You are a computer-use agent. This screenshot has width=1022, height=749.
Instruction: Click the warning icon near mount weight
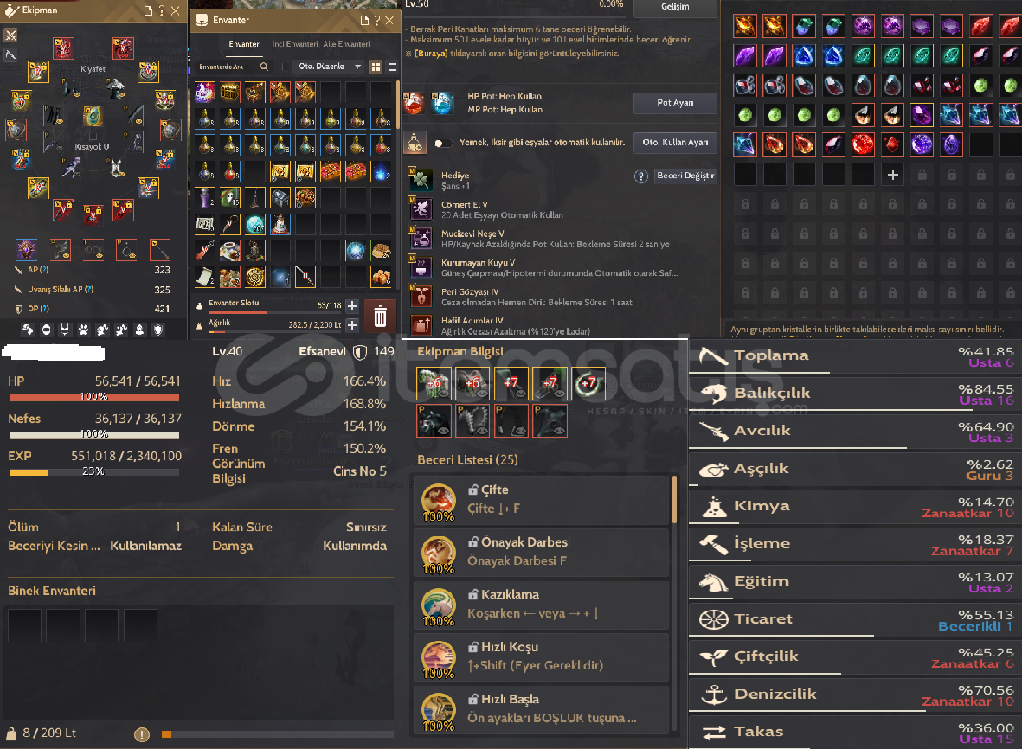tap(142, 734)
